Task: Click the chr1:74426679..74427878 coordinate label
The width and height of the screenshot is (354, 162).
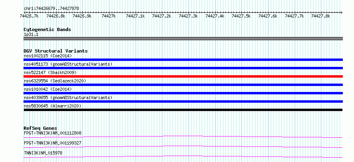Action: click(51, 9)
